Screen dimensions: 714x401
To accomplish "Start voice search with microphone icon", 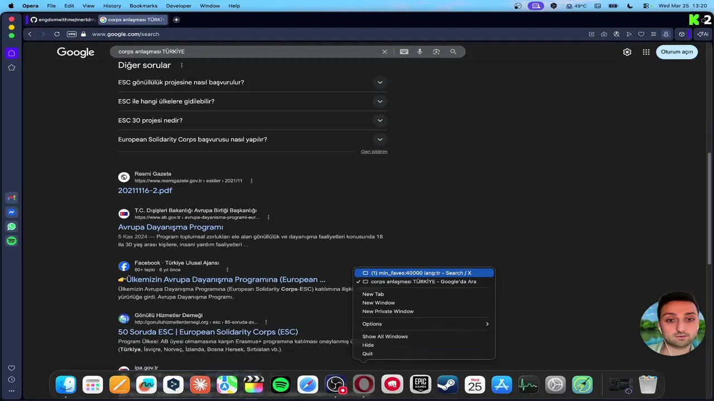I will [420, 51].
